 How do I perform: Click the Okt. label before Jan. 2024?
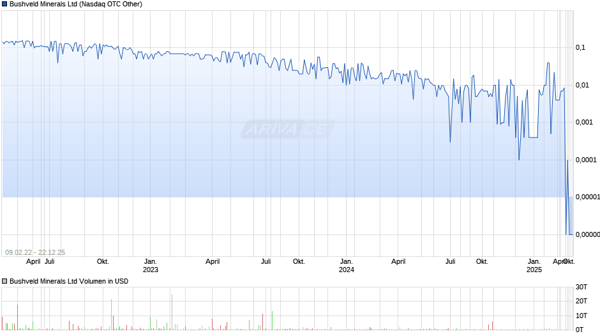(299, 262)
